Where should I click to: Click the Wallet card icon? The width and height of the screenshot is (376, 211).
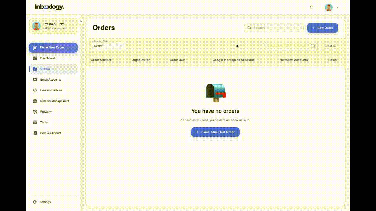tap(35, 122)
